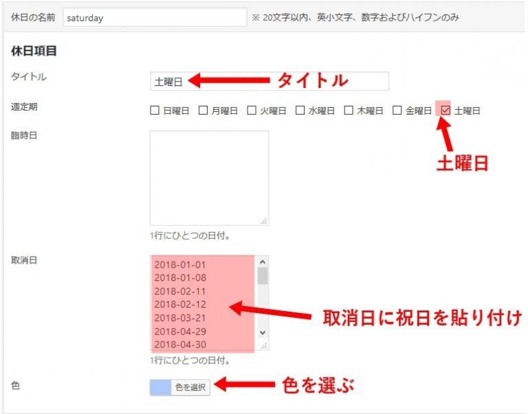Enable the 火曜日 (Tuesday) checkbox
Image resolution: width=528 pixels, height=414 pixels.
(252, 110)
